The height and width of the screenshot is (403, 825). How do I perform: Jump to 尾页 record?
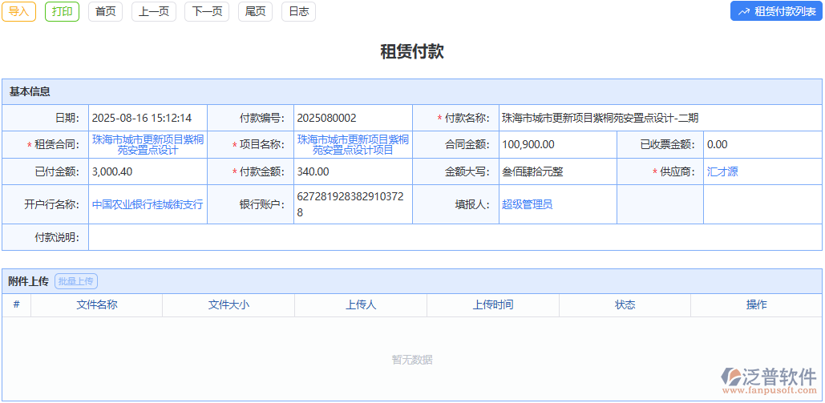(255, 11)
